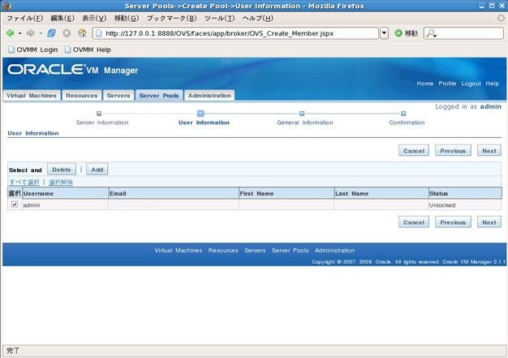508x358 pixels.
Task: Click the search engine magnifier icon
Action: point(431,33)
